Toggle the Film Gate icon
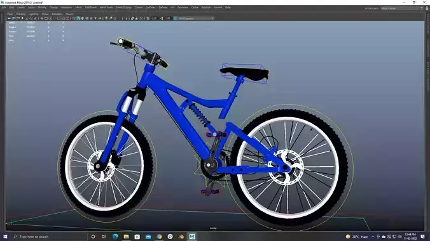The height and width of the screenshot is (241, 430). point(46,18)
